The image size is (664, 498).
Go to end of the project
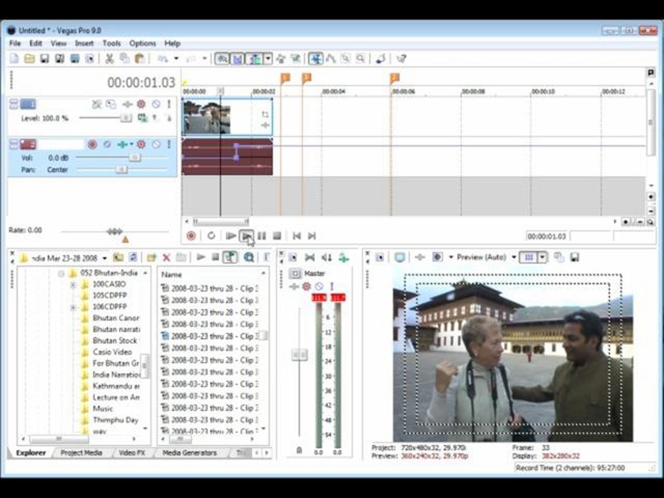coord(312,236)
